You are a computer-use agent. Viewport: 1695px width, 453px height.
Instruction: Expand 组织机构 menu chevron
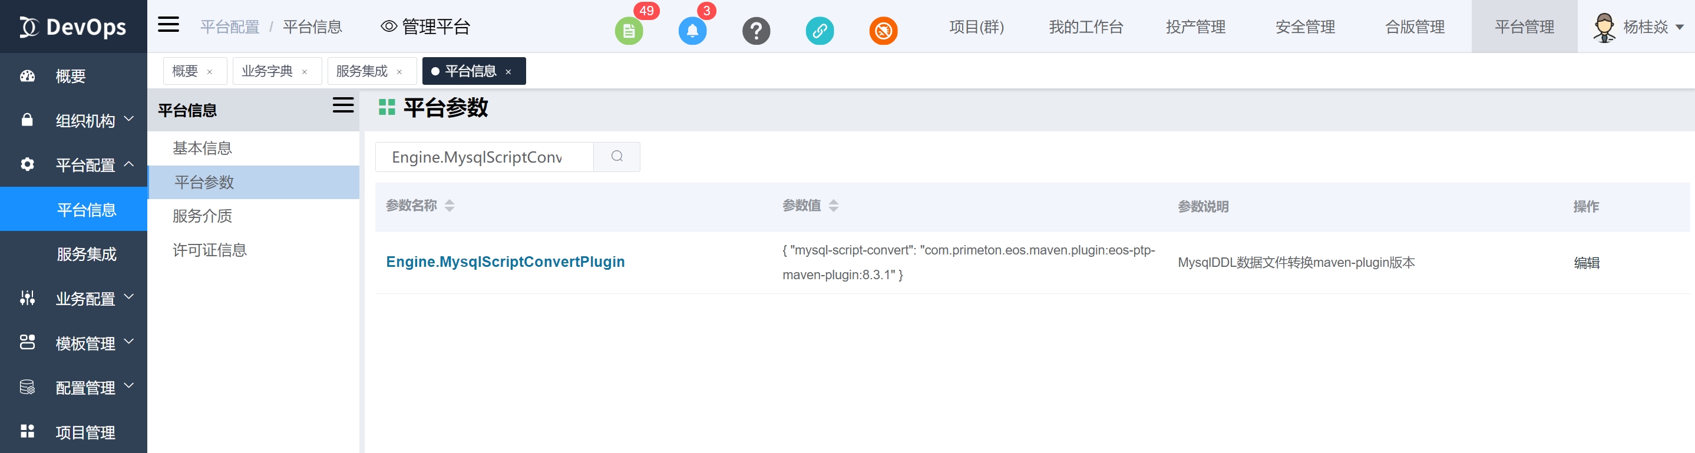(129, 119)
